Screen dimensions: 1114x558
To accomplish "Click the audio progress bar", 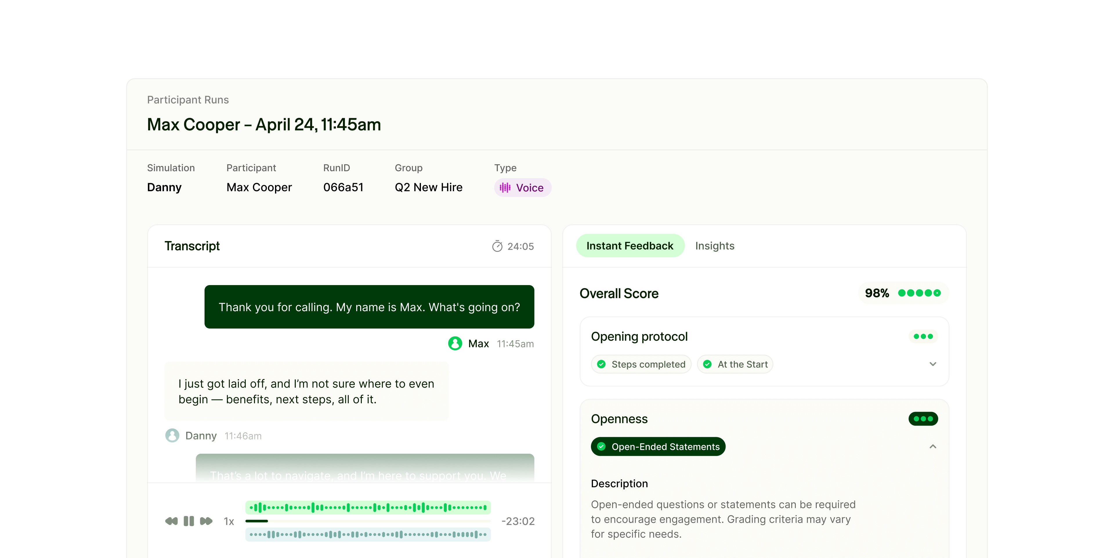I will [368, 521].
